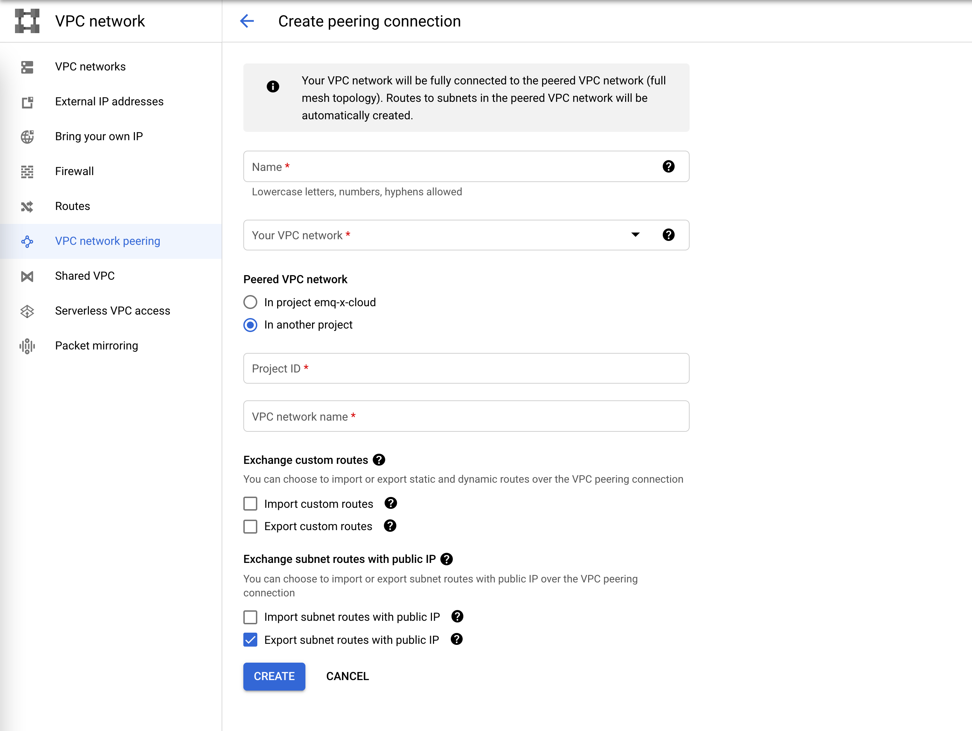
Task: Check Export custom routes
Action: pos(250,526)
